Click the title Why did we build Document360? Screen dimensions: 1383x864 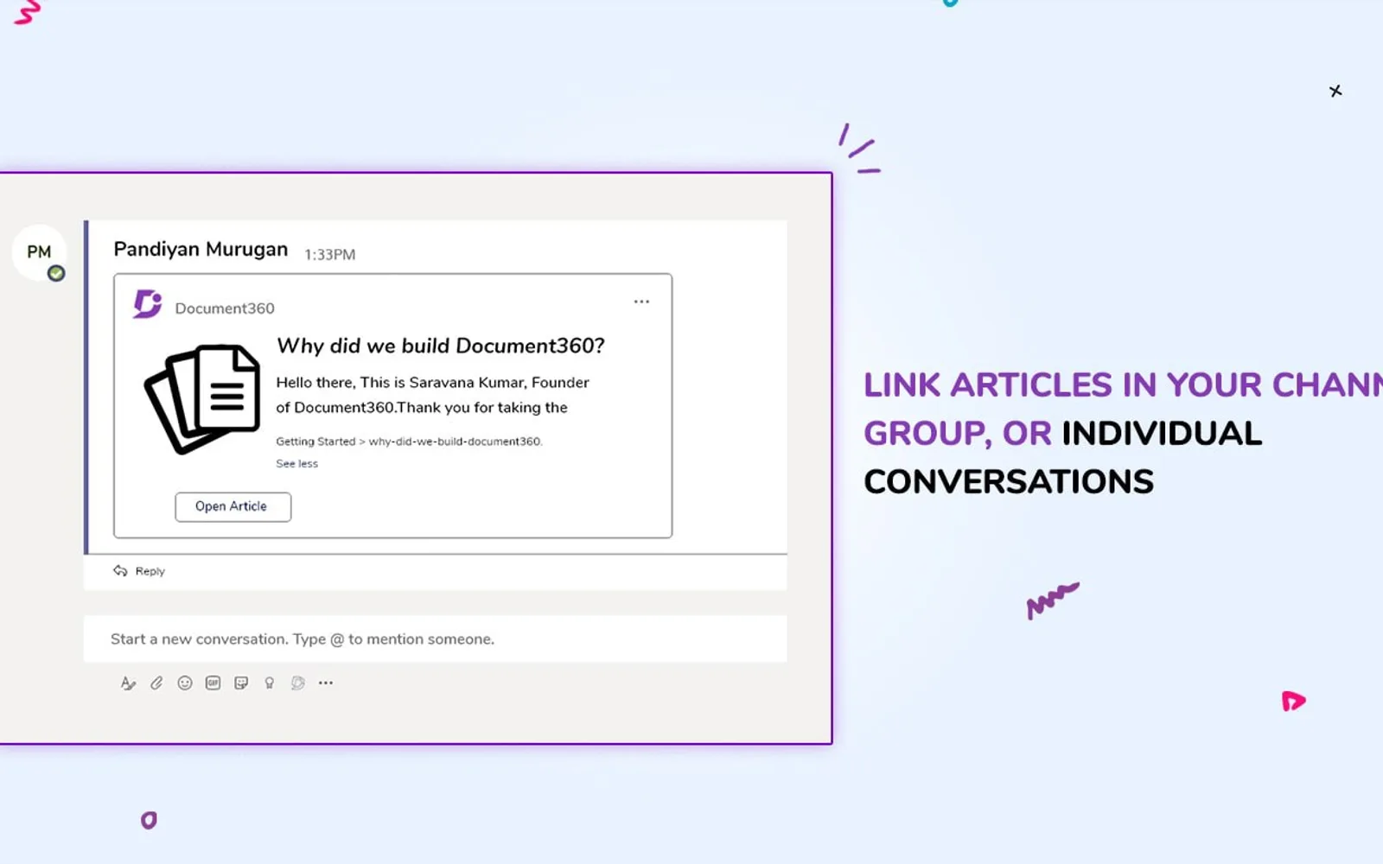point(441,346)
